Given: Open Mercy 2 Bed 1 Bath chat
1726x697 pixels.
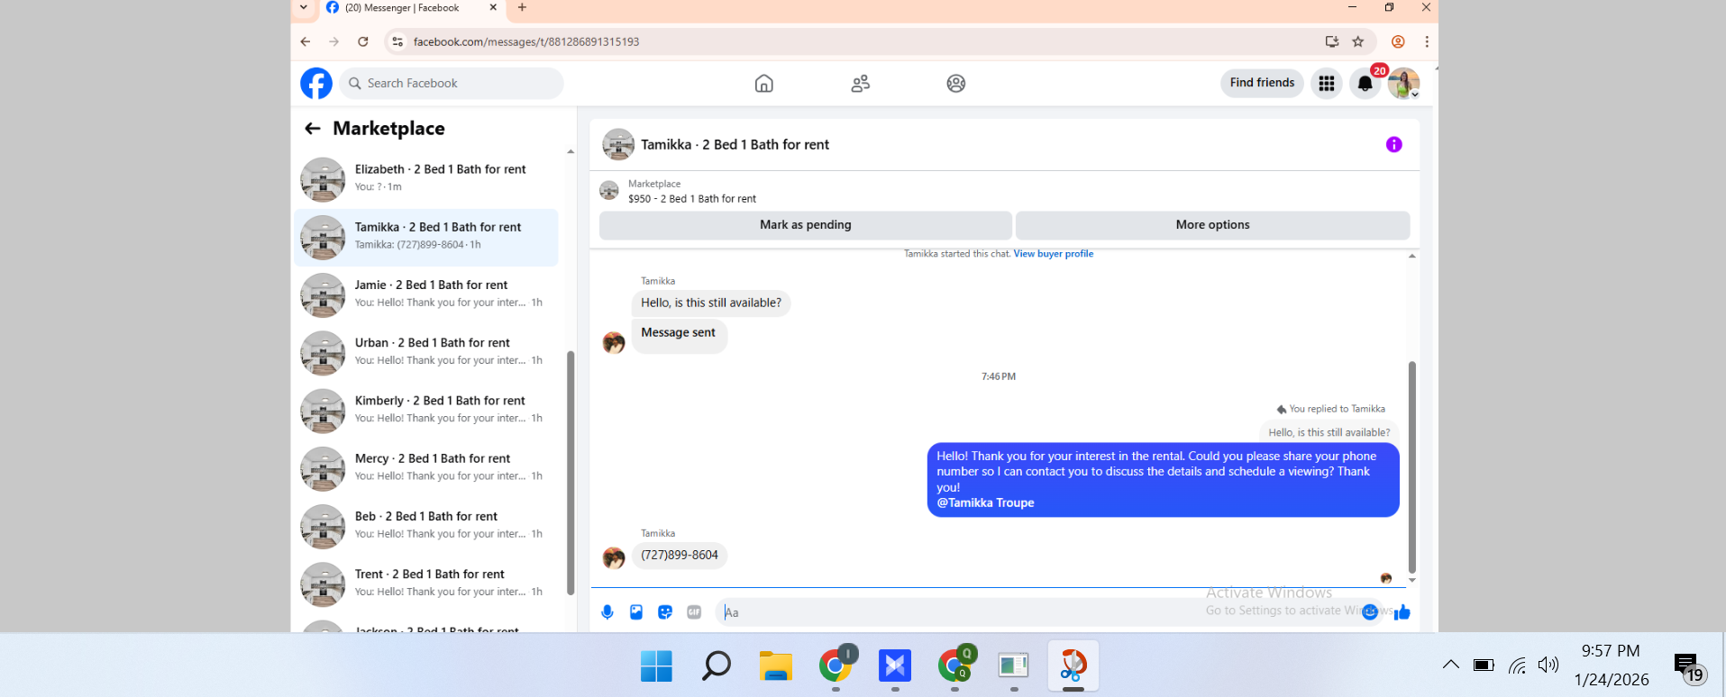Looking at the screenshot, I should 425,468.
